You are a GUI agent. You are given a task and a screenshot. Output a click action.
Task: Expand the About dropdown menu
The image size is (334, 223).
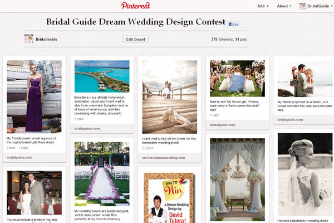click(x=284, y=6)
